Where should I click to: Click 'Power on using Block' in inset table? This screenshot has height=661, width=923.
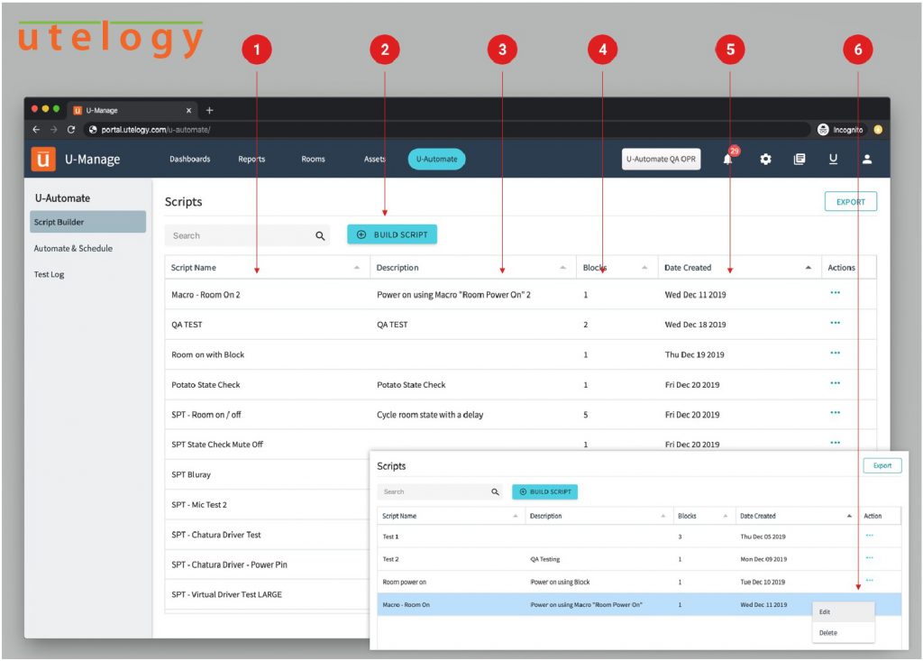pyautogui.click(x=560, y=582)
